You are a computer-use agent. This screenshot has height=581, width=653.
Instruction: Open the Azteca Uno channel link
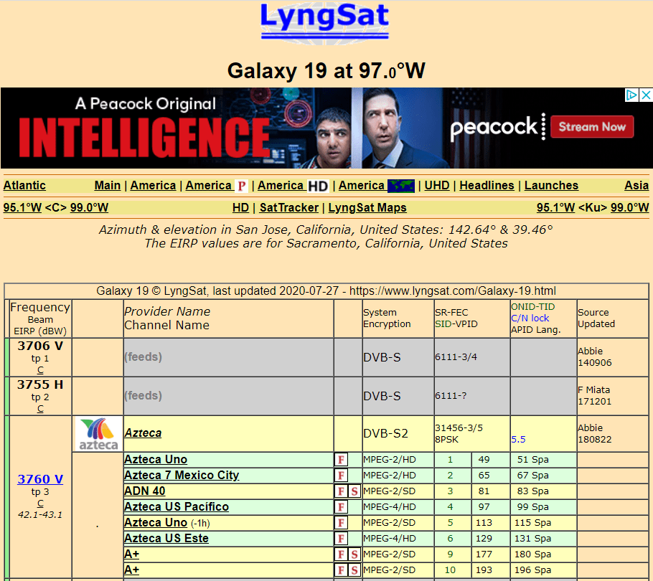click(156, 460)
